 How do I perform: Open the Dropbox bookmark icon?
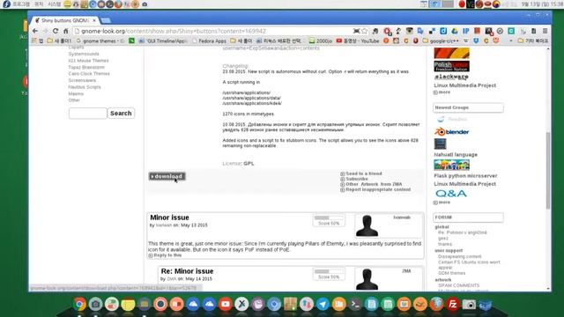pos(476,41)
